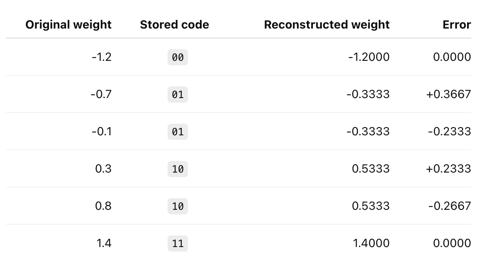
Task: Click the Reconstructed weight column header
Action: tap(327, 25)
